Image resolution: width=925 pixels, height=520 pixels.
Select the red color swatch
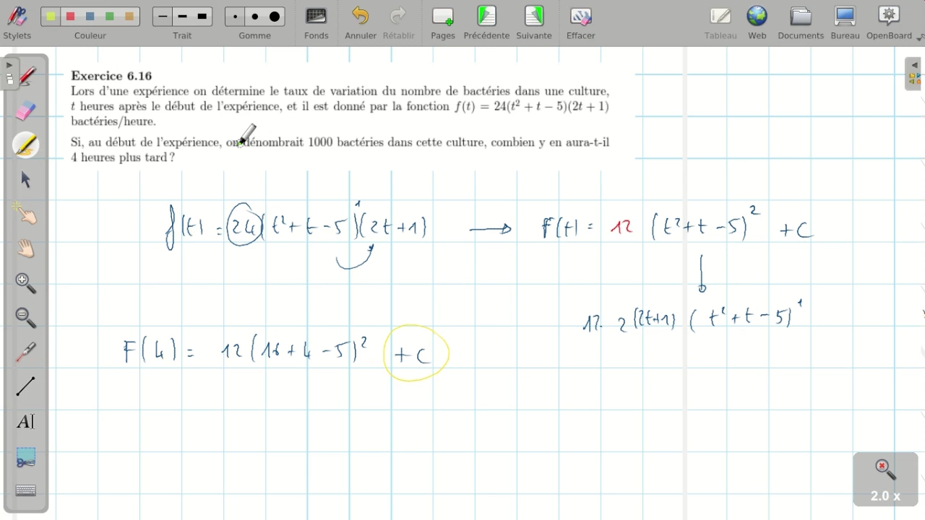[x=70, y=17]
